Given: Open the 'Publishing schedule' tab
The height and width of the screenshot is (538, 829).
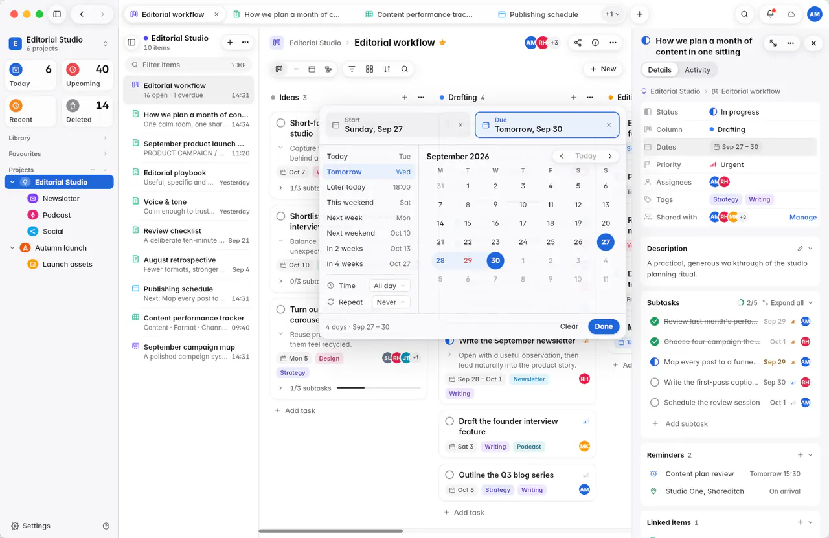Looking at the screenshot, I should pyautogui.click(x=539, y=14).
